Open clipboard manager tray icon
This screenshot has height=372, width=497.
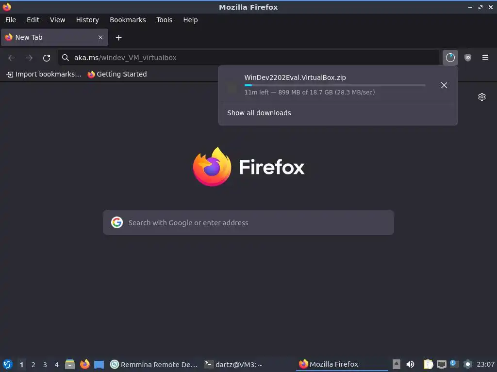(428, 364)
